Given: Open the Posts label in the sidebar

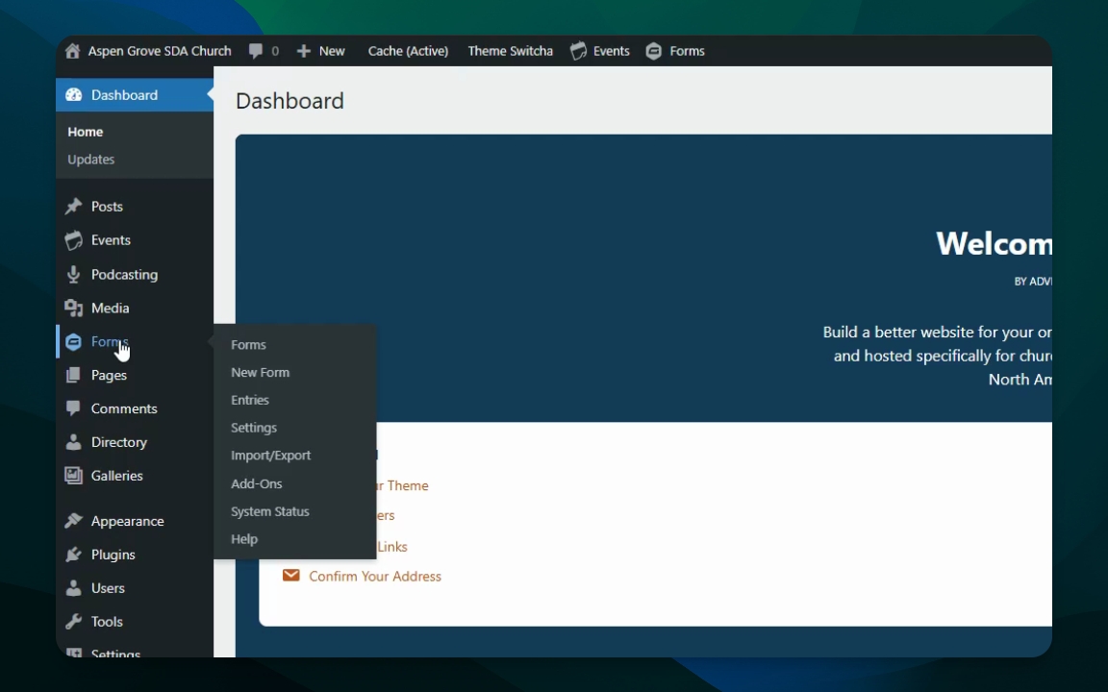Looking at the screenshot, I should pyautogui.click(x=107, y=207).
